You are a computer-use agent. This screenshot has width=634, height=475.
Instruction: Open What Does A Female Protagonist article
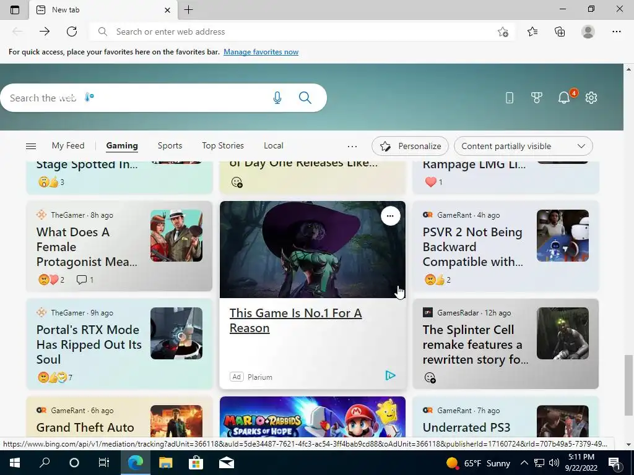click(x=87, y=247)
